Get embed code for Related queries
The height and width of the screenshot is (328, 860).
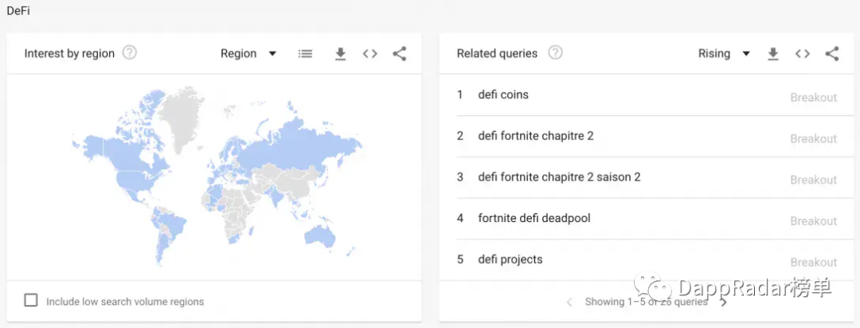click(x=803, y=54)
